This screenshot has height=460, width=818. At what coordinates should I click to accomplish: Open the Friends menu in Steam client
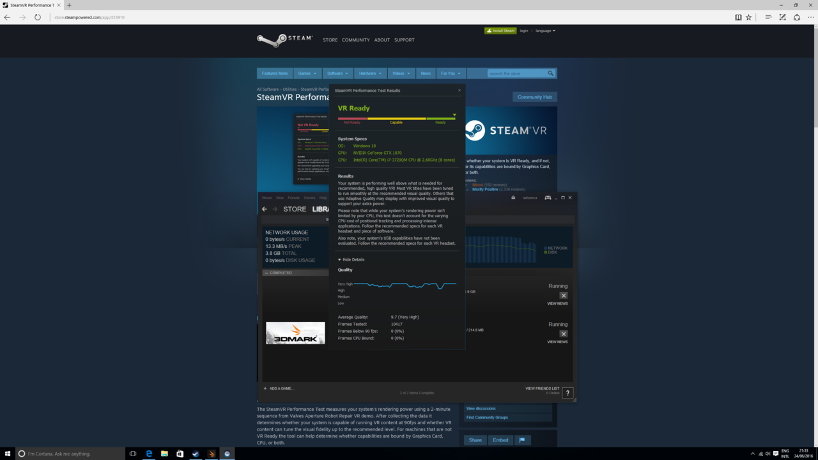pyautogui.click(x=293, y=198)
